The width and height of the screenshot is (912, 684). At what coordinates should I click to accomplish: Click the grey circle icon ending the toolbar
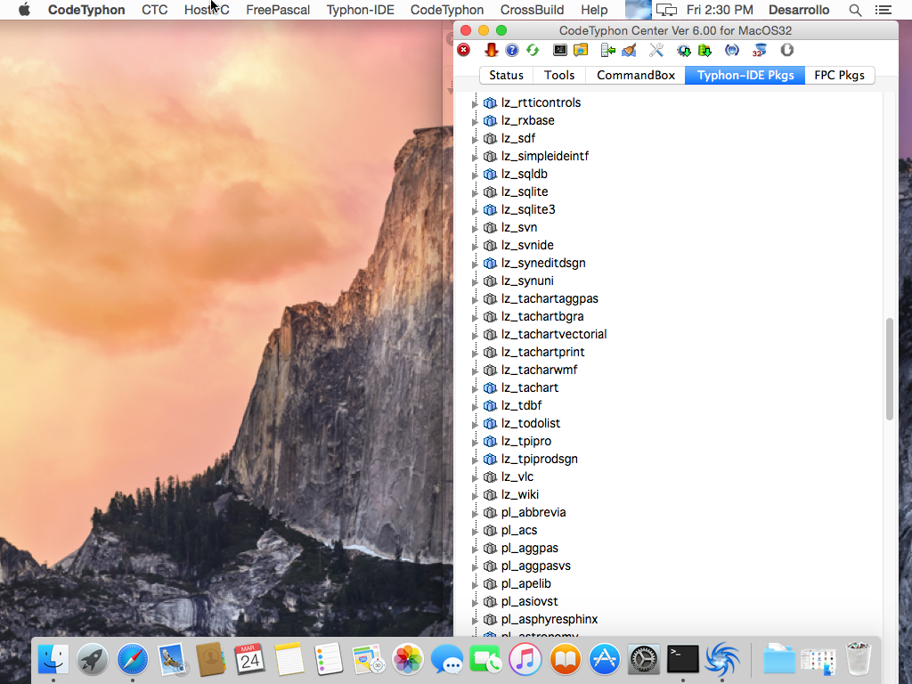[787, 51]
